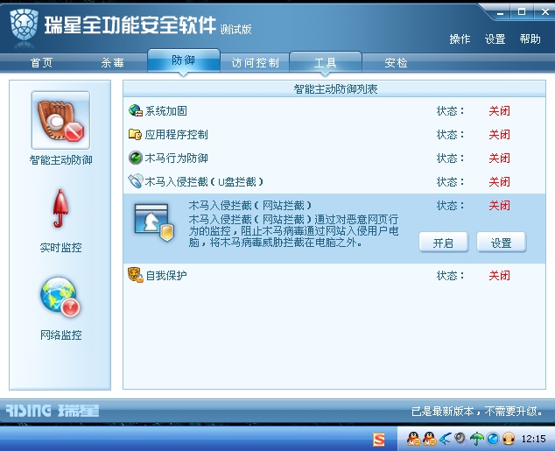Viewport: 555px width, 451px height.
Task: Click 关闭 status of U盘拦截
Action: click(x=500, y=181)
